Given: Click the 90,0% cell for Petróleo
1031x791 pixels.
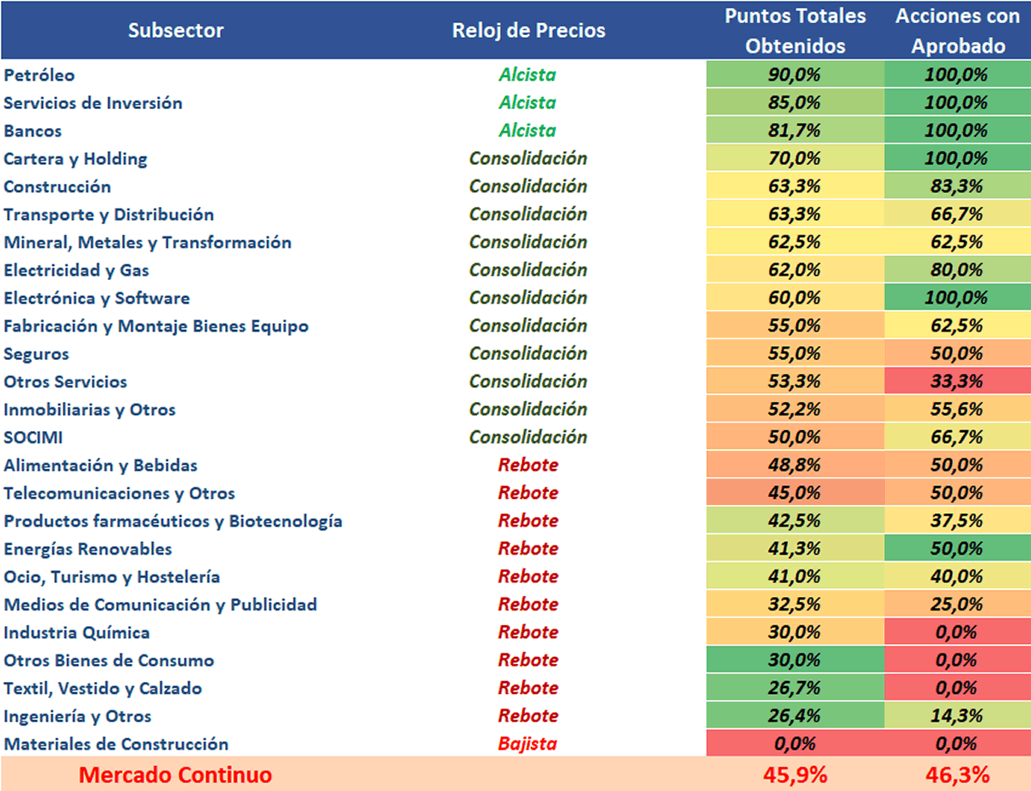Looking at the screenshot, I should [x=795, y=75].
